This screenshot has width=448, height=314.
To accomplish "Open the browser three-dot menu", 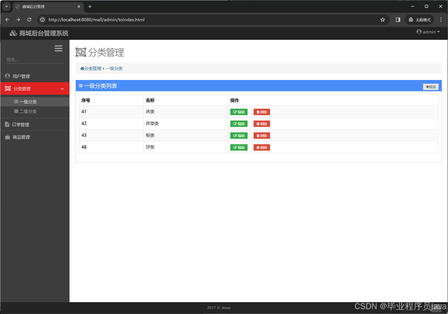I will 441,20.
